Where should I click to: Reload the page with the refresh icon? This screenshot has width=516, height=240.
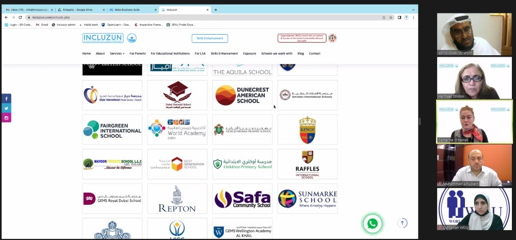20,18
